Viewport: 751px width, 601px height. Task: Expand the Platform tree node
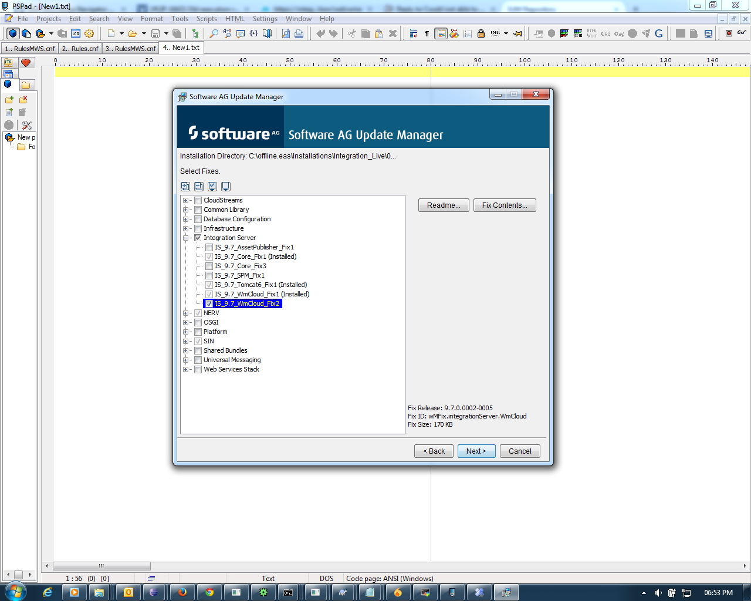point(186,332)
